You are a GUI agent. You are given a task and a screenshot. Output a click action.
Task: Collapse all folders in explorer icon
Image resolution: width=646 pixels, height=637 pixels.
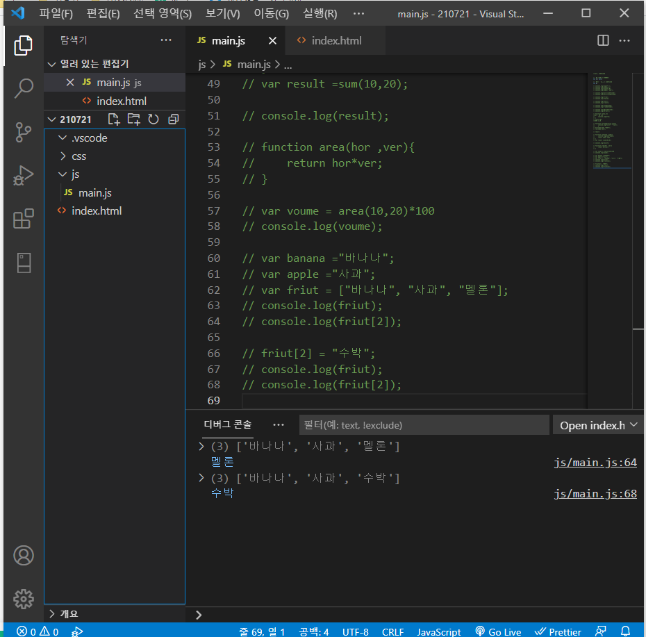[x=174, y=119]
